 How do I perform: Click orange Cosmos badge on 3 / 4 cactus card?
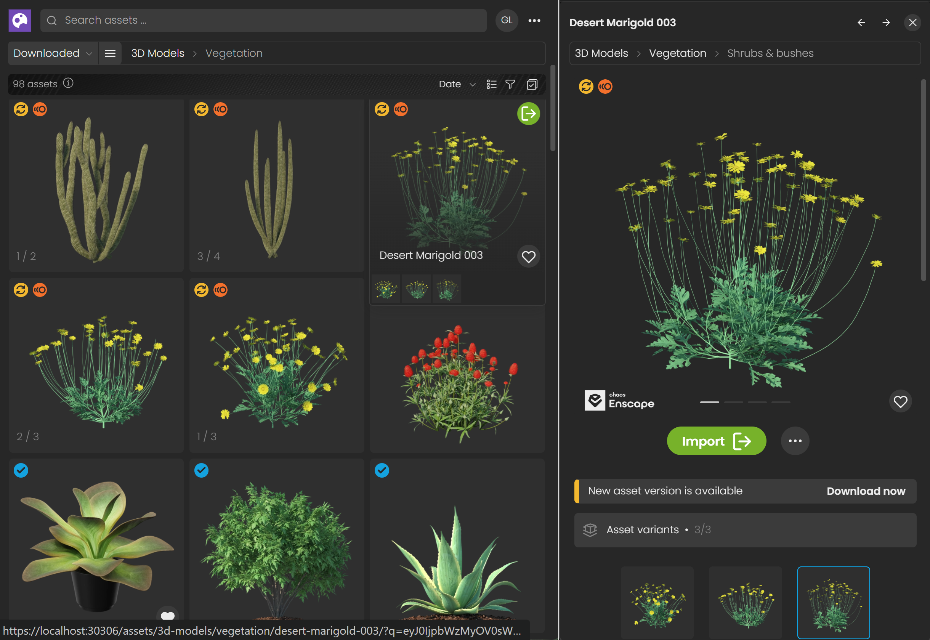point(220,109)
